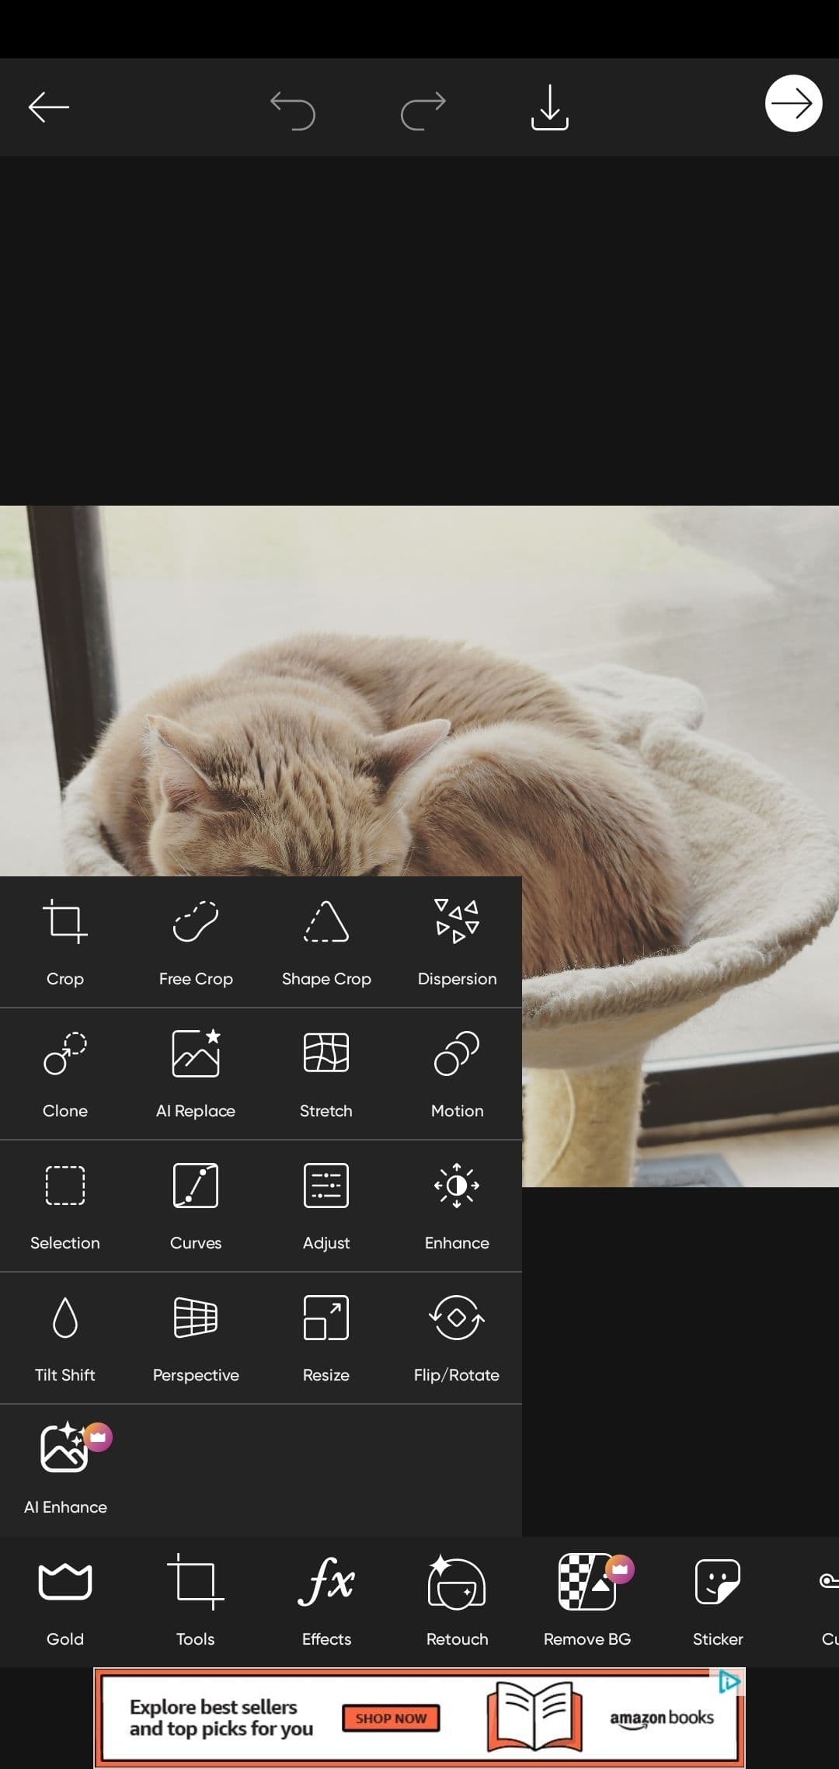The height and width of the screenshot is (1769, 839).
Task: Open the Sticker menu
Action: tap(718, 1602)
